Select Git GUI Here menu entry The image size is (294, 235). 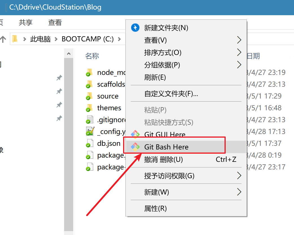[x=186, y=134]
